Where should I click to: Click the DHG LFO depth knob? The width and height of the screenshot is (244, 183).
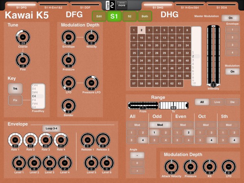tap(229, 167)
